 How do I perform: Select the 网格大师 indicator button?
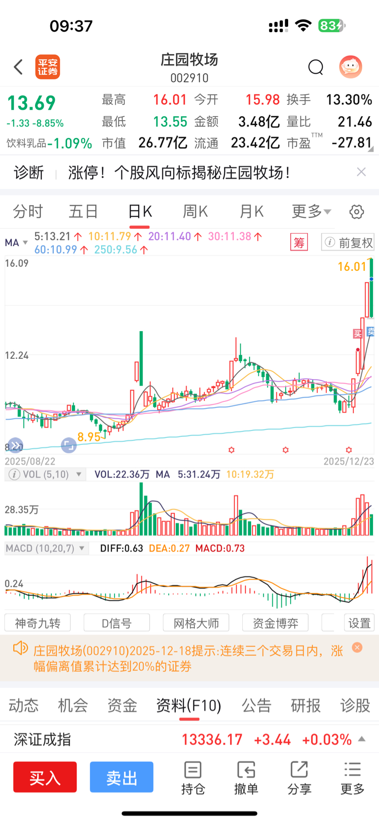coord(196,623)
